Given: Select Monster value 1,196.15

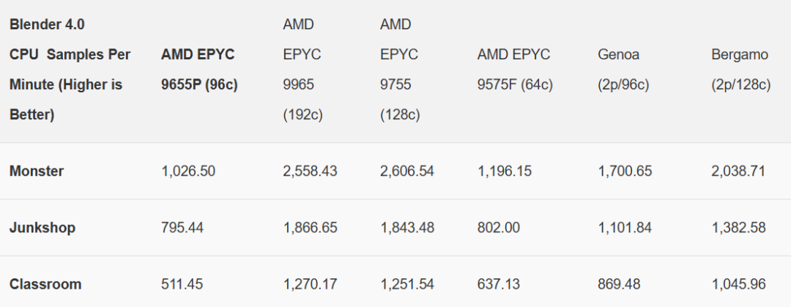Looking at the screenshot, I should click(505, 171).
